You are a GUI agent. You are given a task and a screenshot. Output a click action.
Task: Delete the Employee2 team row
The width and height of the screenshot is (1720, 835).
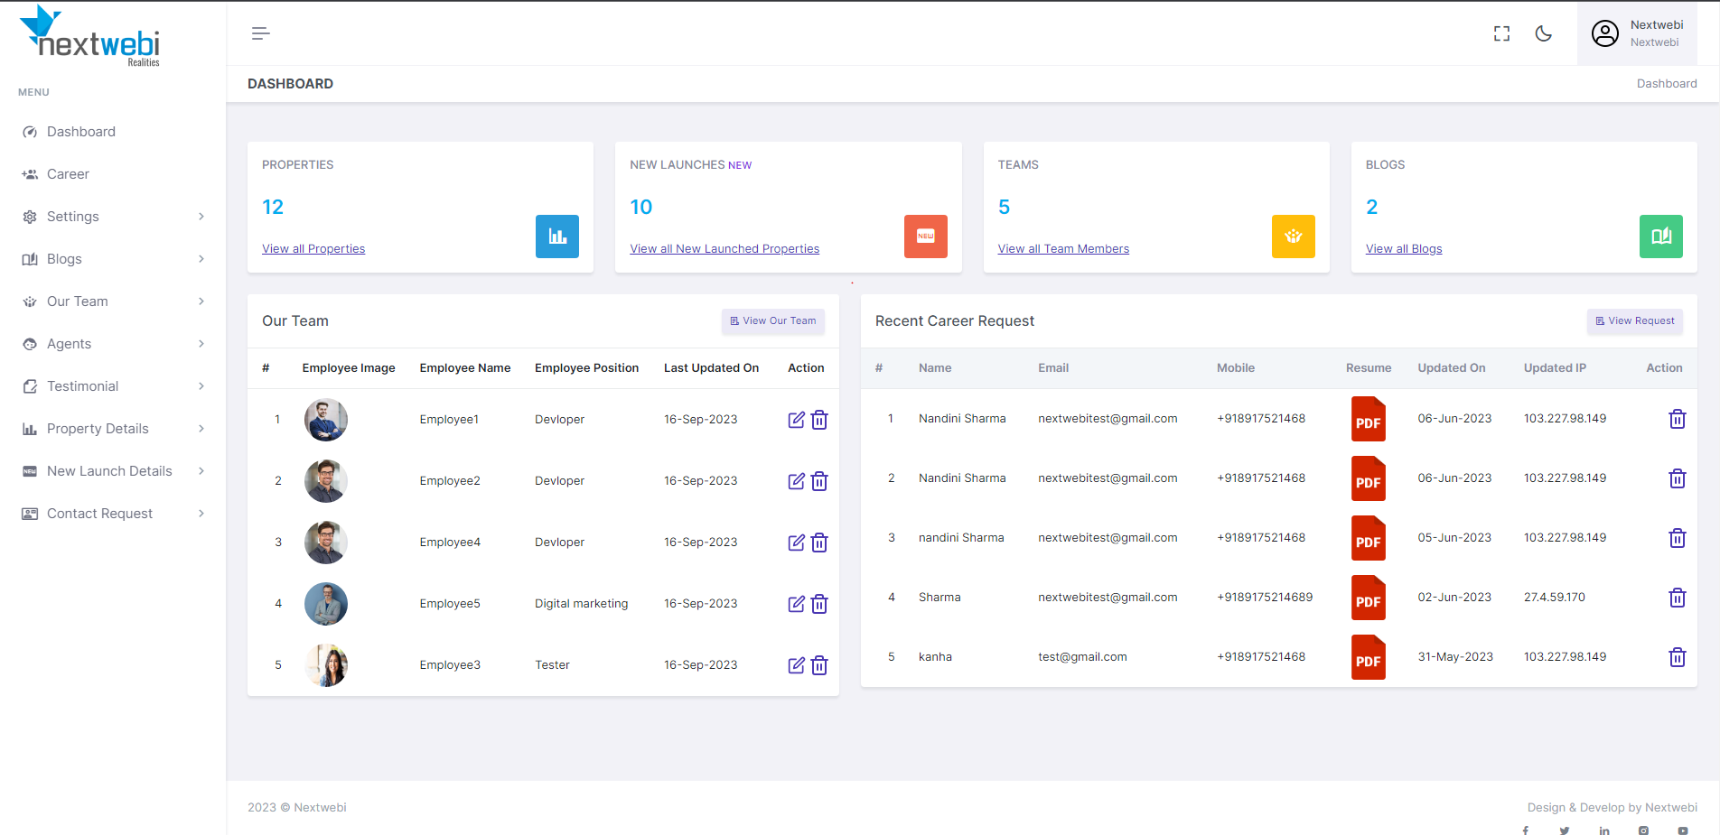[x=819, y=481]
